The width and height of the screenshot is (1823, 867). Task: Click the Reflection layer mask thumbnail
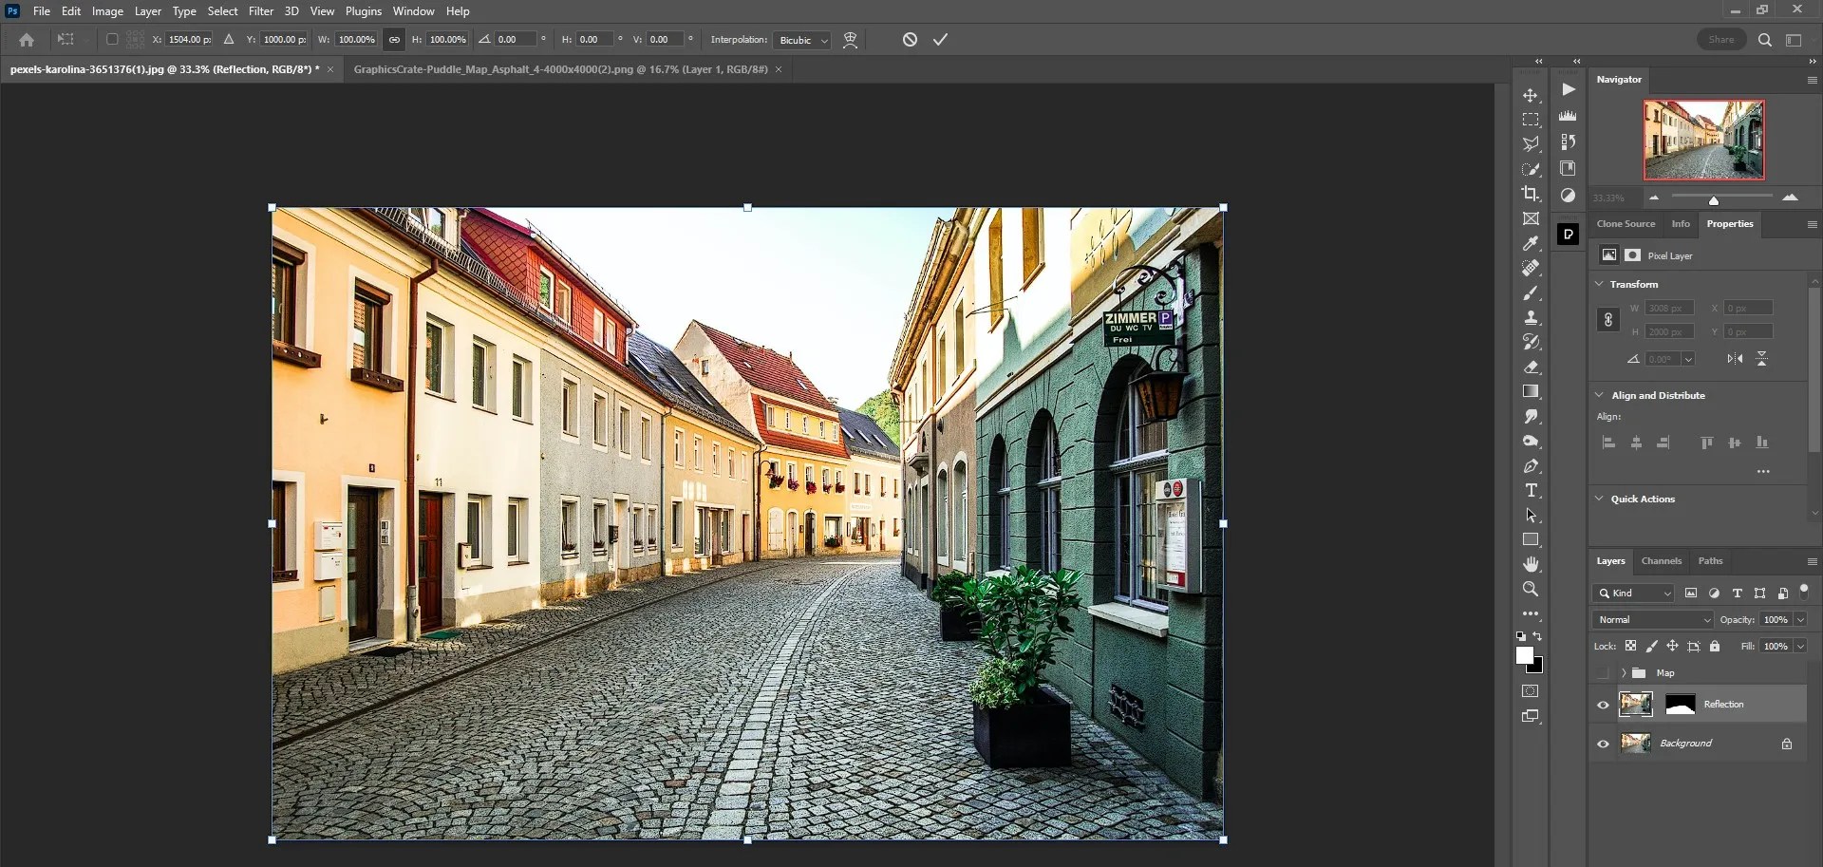[x=1679, y=705]
